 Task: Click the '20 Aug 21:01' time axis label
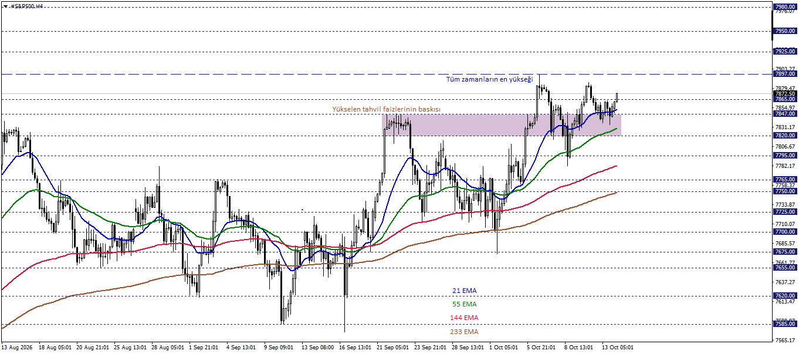tap(93, 348)
